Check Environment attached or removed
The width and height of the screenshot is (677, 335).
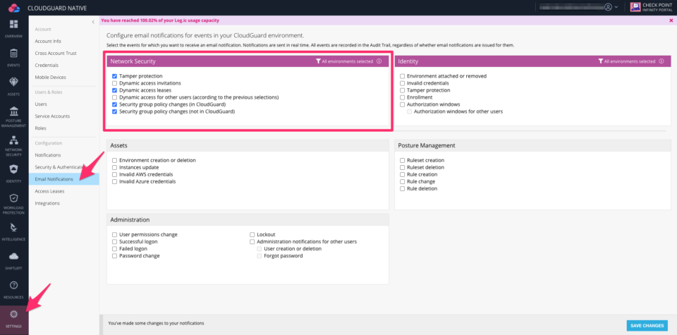tap(402, 76)
